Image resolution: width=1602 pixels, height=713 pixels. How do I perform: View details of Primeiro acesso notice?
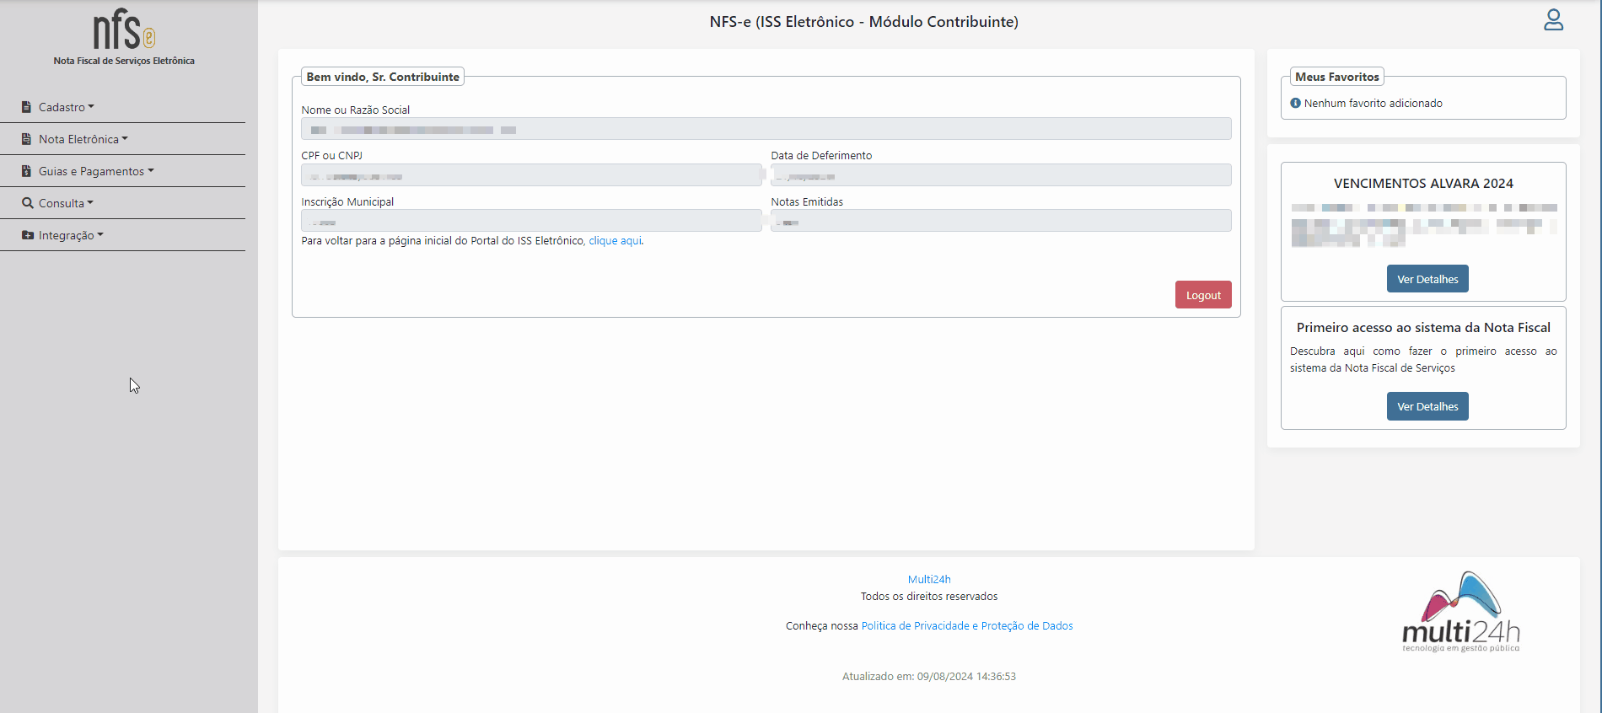tap(1427, 406)
